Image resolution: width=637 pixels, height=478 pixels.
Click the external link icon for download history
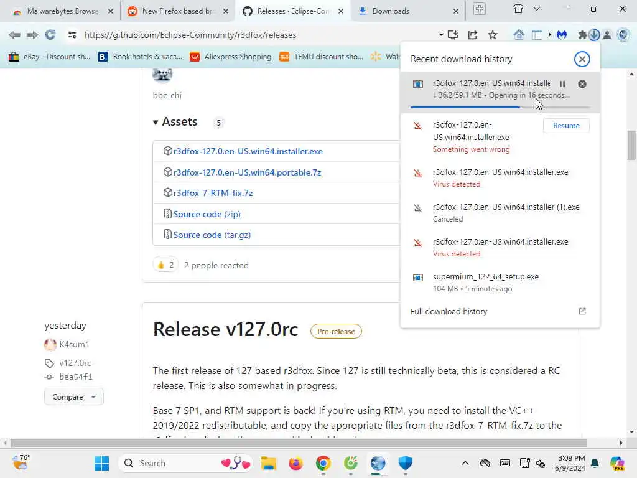click(582, 311)
